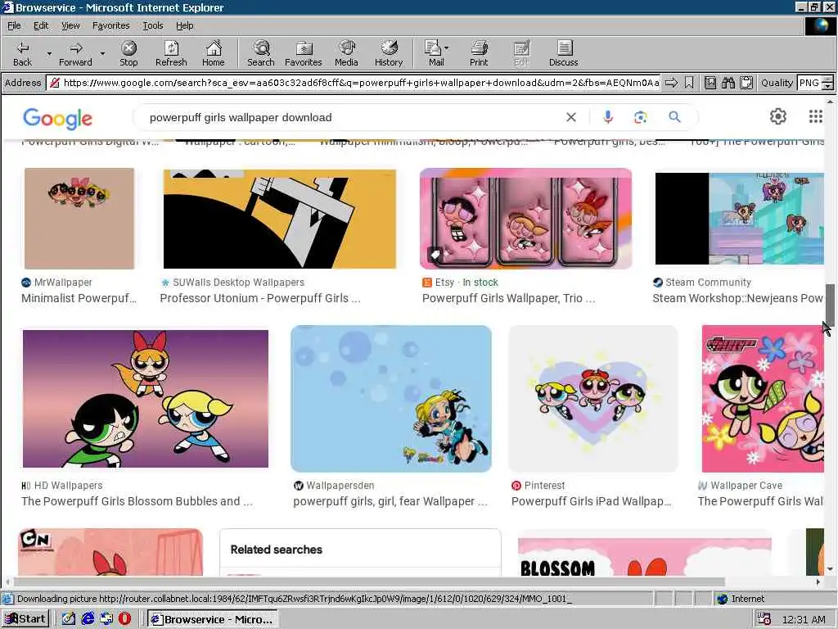
Task: Open 'Steam Workshop::Newjeans' result link
Action: [x=737, y=298]
